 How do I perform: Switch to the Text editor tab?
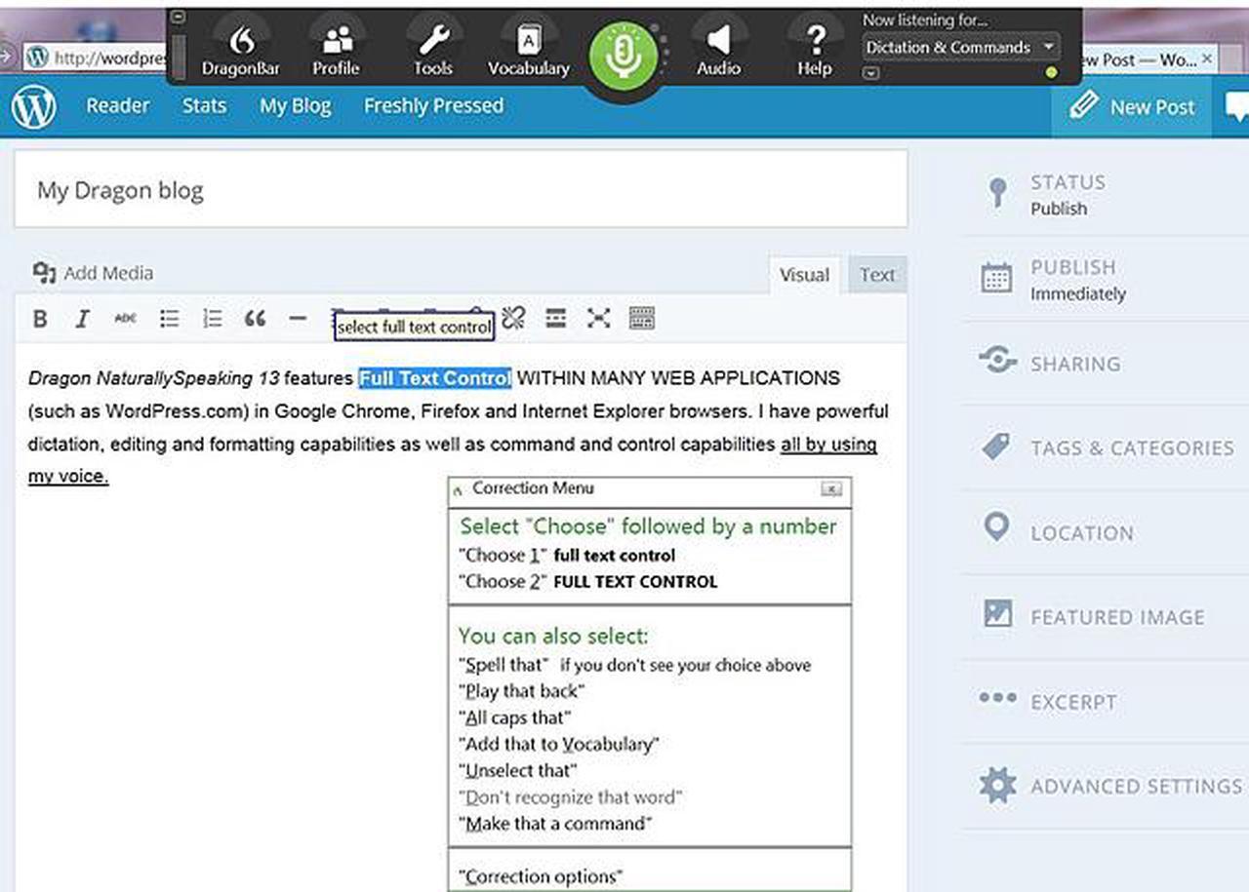[x=877, y=275]
